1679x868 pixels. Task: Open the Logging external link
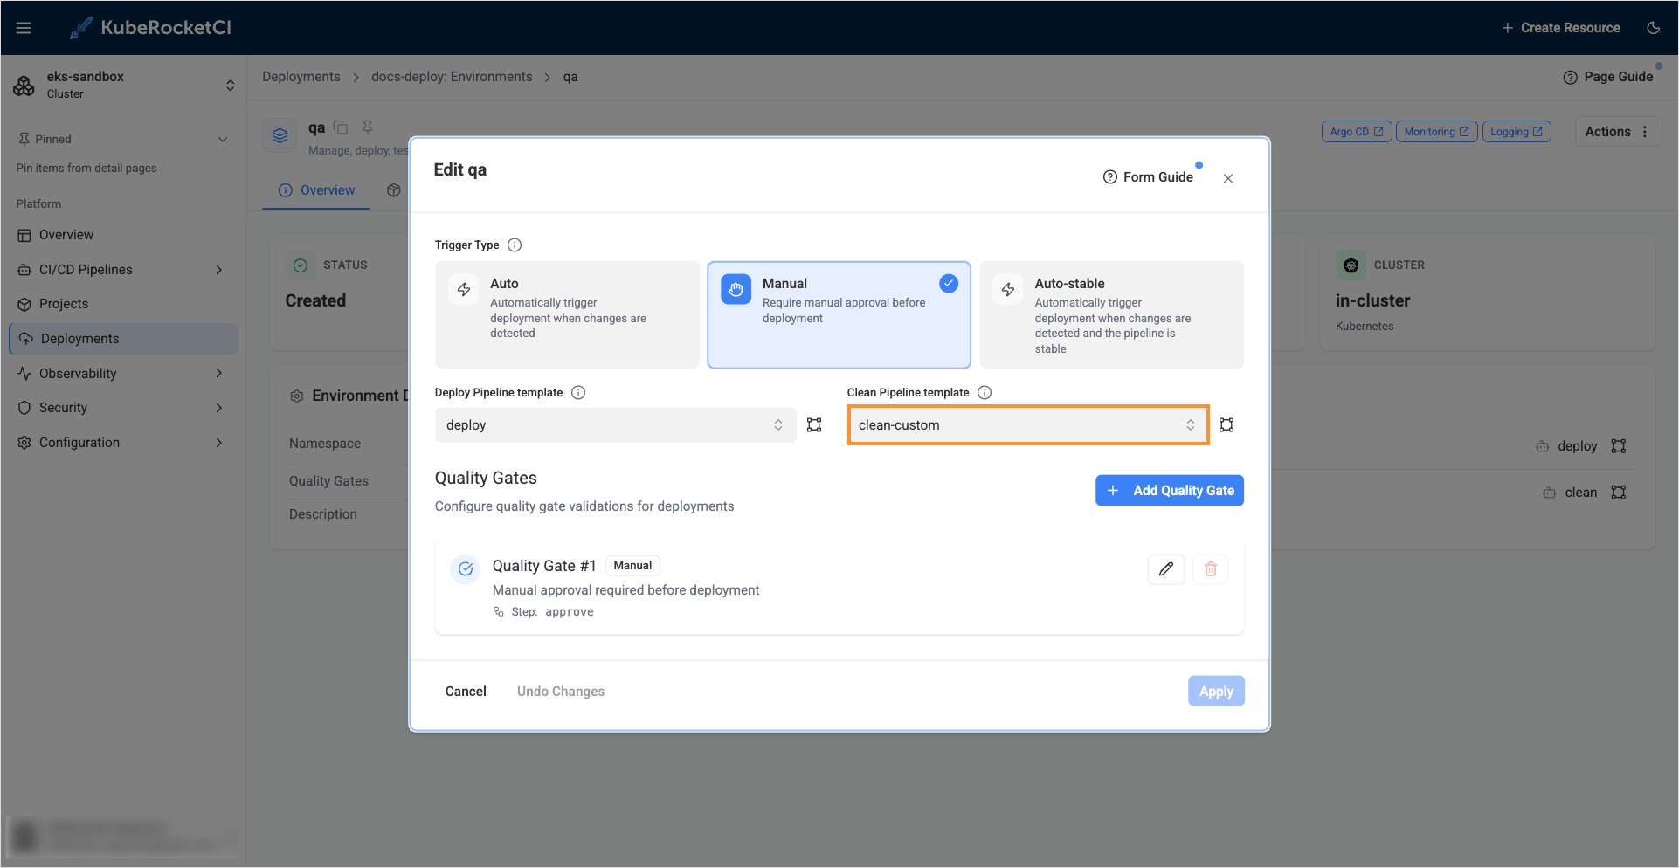[1517, 132]
